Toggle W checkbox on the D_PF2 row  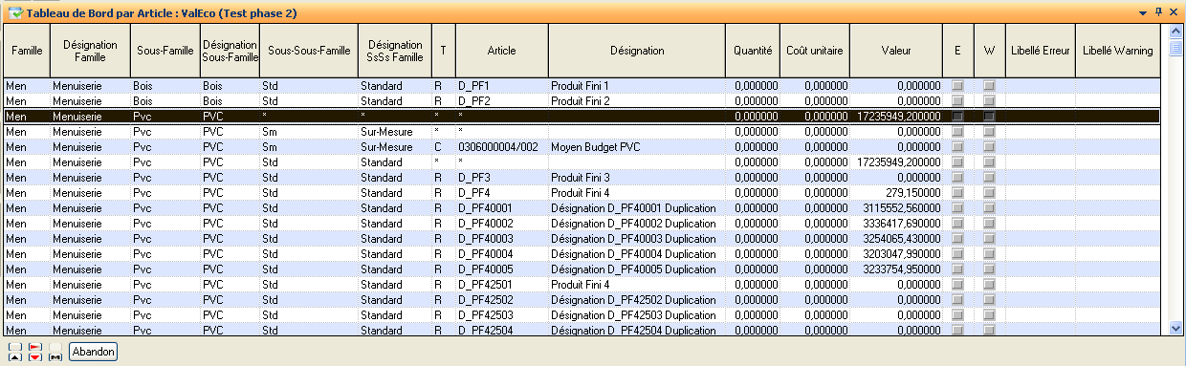tap(989, 101)
